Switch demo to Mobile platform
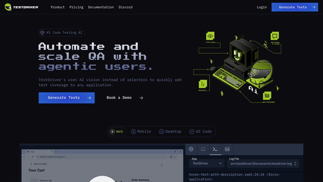This screenshot has height=182, width=323. pos(141,131)
